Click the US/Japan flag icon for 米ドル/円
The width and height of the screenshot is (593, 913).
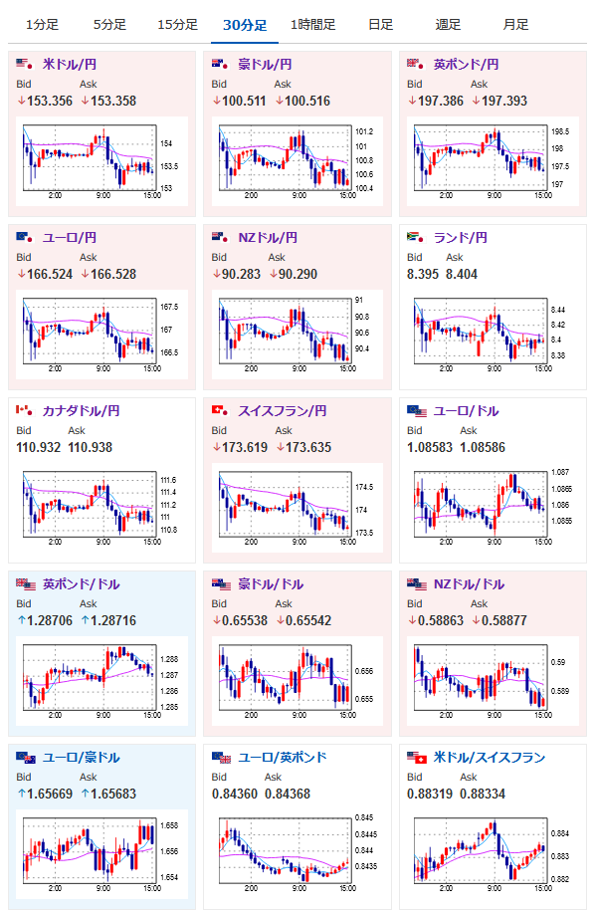click(x=25, y=64)
